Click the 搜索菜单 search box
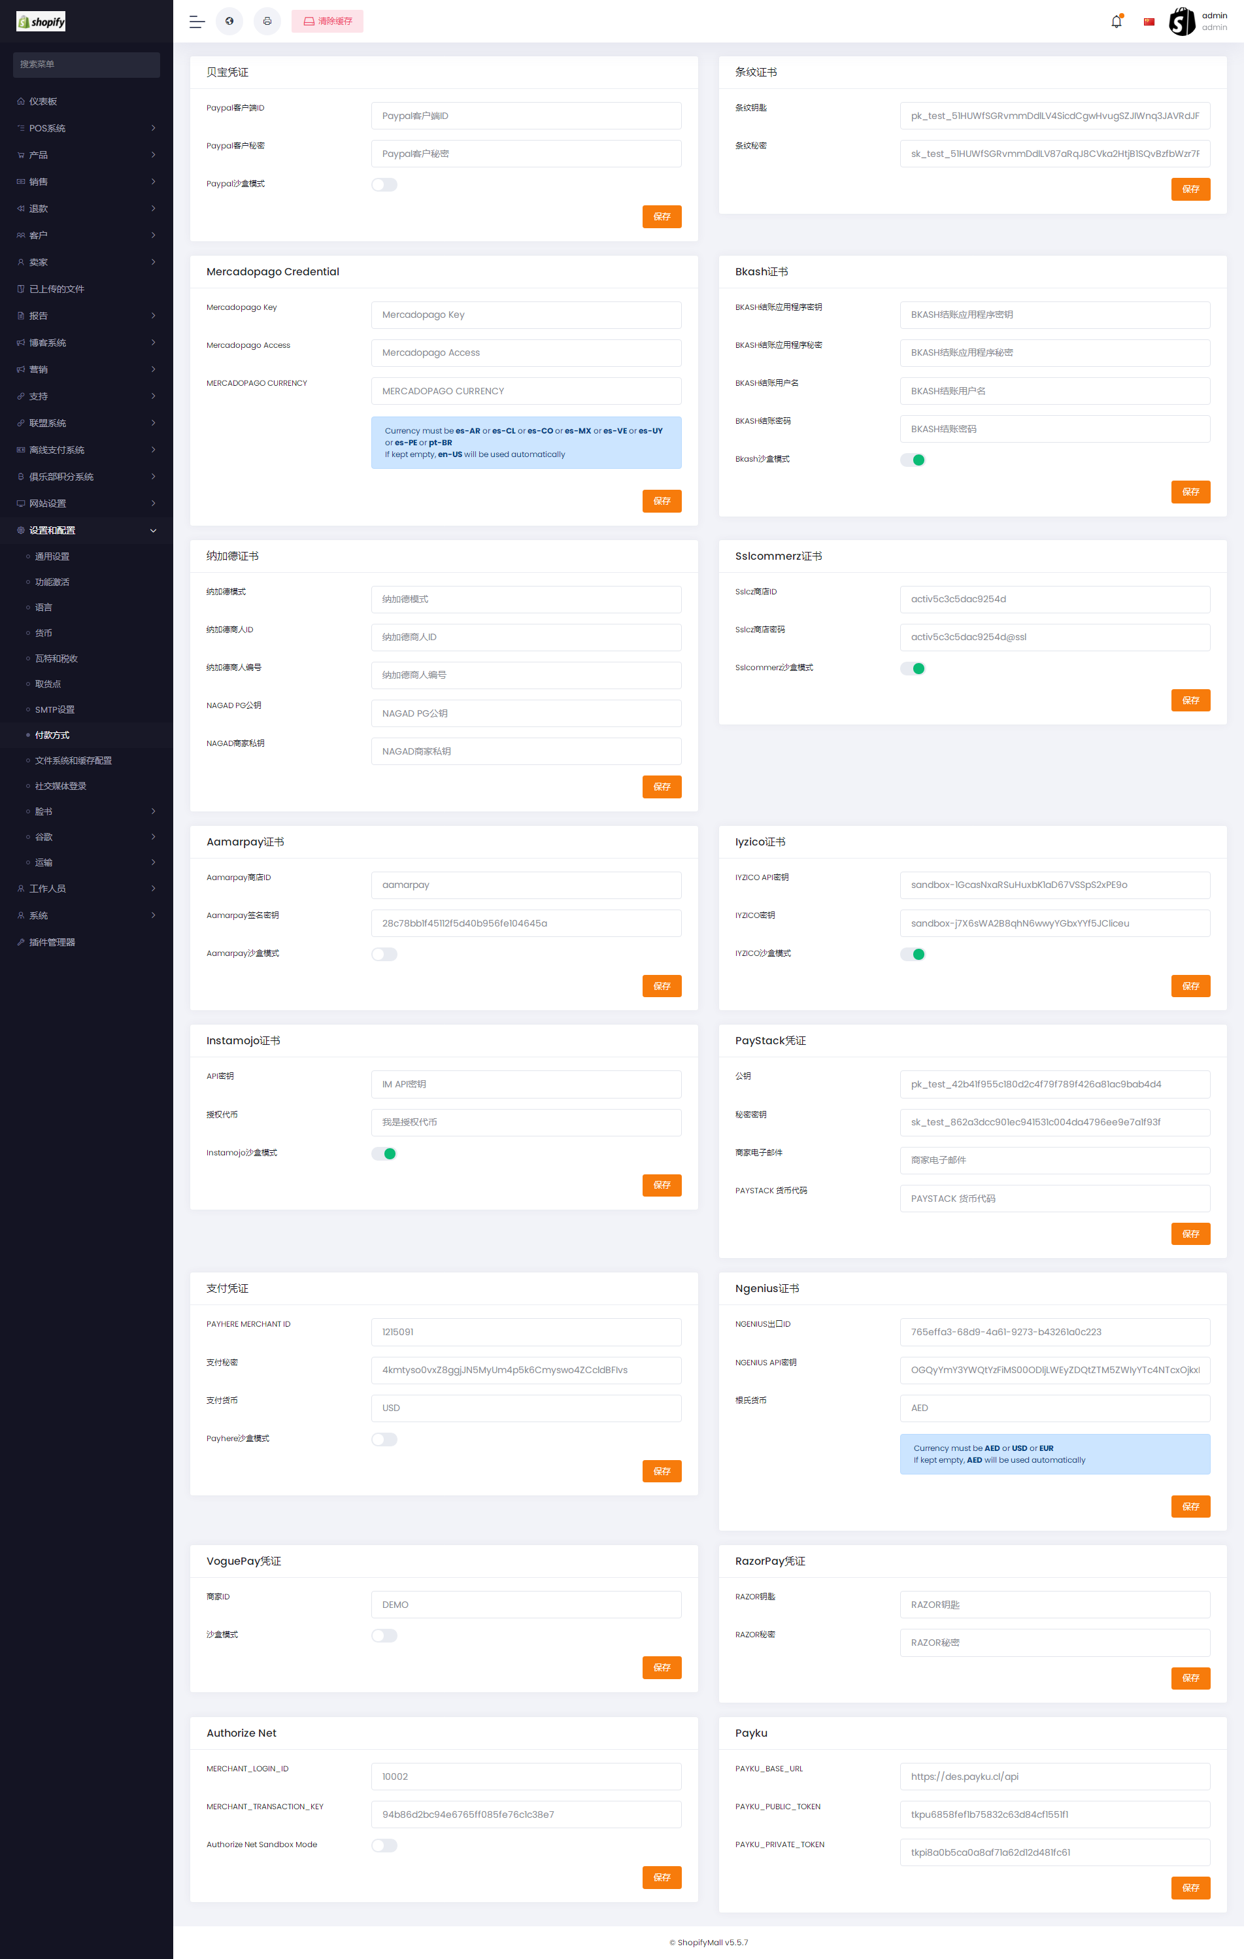Image resolution: width=1244 pixels, height=1959 pixels. (x=86, y=65)
